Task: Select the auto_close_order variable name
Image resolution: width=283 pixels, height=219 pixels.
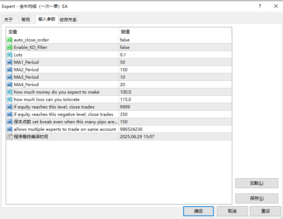Action: click(x=31, y=40)
